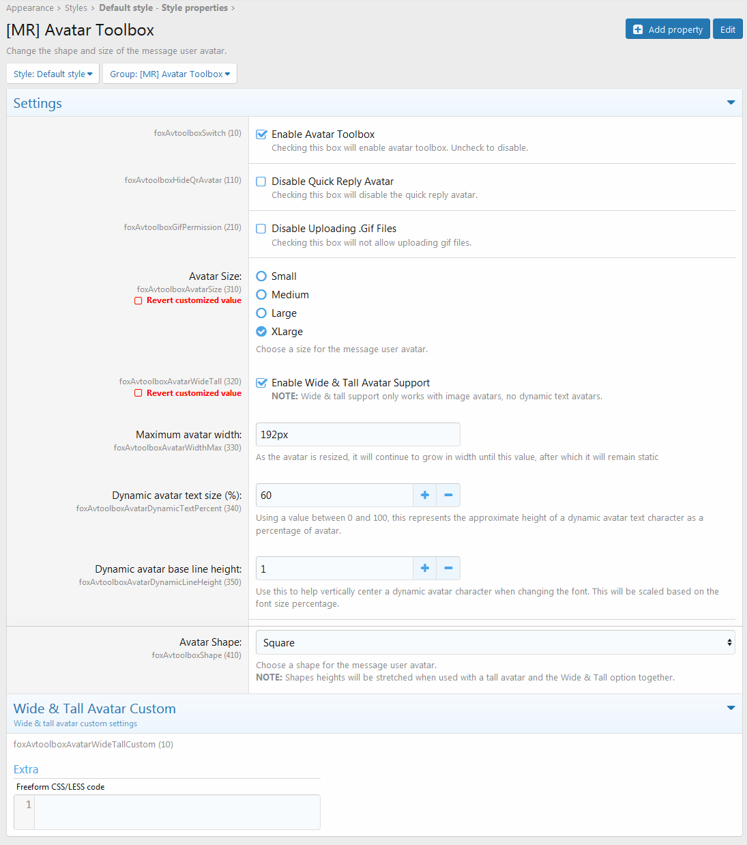Go to Appearance in the breadcrumb
Image resolution: width=747 pixels, height=845 pixels.
(30, 8)
